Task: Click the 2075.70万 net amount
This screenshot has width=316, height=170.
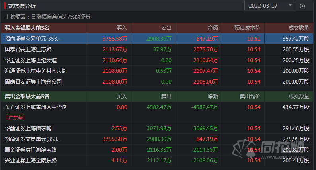Action: coord(206,49)
